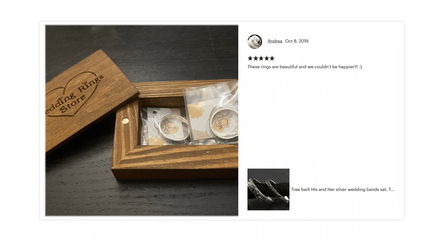Screen dimensions: 444x241
Task: Click the large wooden ring box review photo
Action: tap(142, 120)
